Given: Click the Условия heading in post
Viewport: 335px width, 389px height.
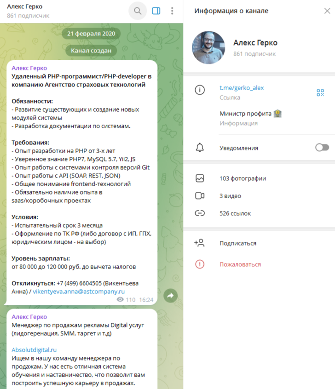Looking at the screenshot, I should click(25, 217).
